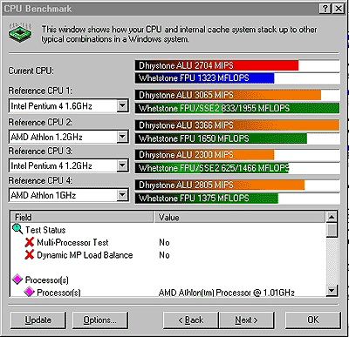Click the current CPU Dhrystone ALU red bar
The width and height of the screenshot is (349, 337).
coord(216,65)
